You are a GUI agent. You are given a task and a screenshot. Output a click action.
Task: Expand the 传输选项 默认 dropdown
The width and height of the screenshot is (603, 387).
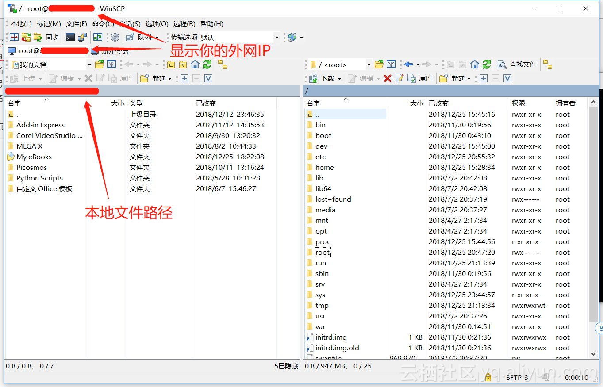click(277, 38)
